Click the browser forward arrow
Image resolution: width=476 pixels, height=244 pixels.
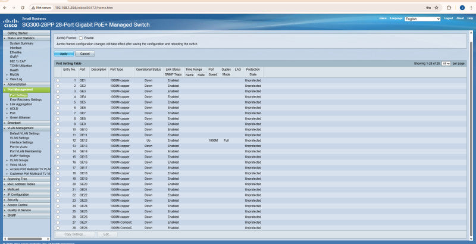click(x=13, y=8)
